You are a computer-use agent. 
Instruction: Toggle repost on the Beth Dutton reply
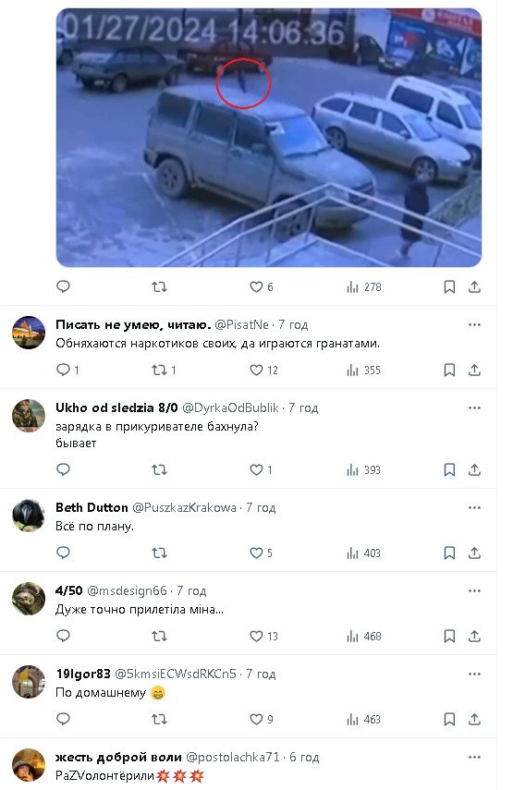click(159, 553)
